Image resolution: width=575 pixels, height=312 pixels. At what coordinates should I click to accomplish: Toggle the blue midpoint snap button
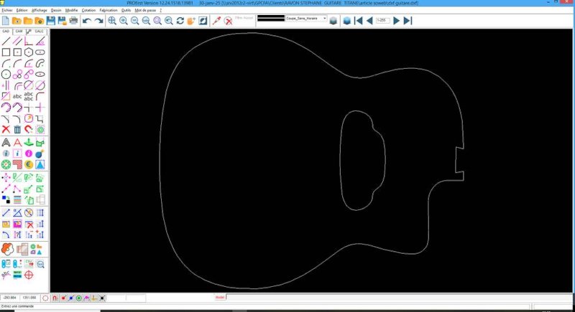point(71,298)
